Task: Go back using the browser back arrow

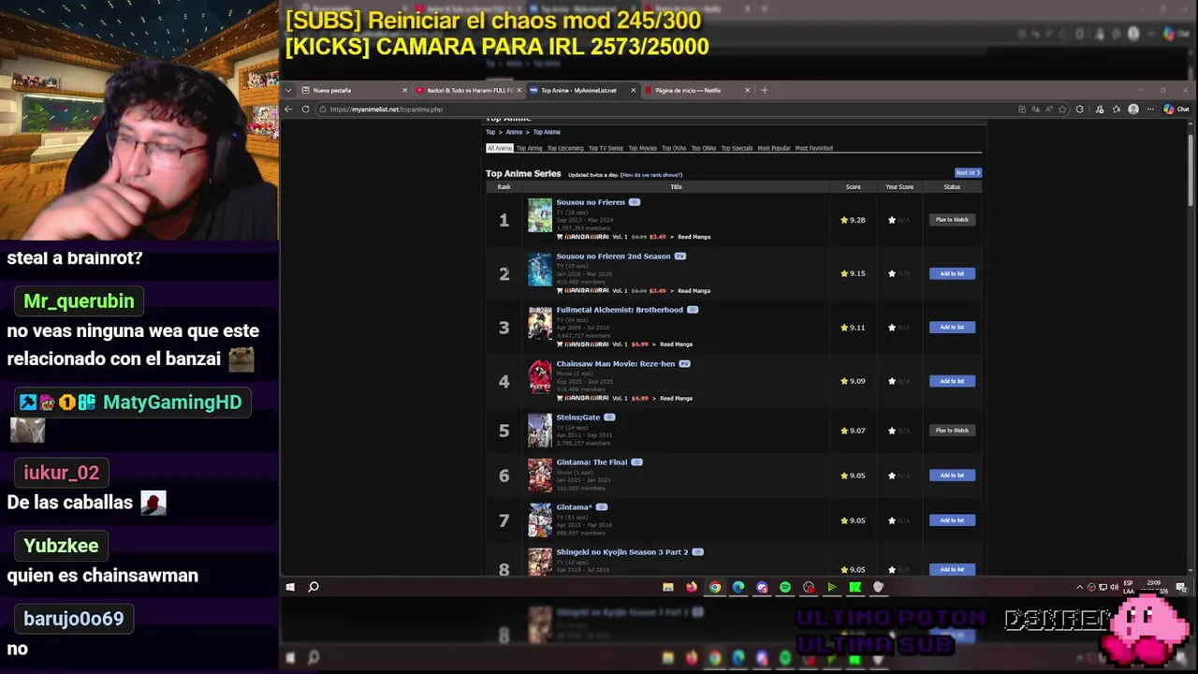Action: (x=288, y=110)
